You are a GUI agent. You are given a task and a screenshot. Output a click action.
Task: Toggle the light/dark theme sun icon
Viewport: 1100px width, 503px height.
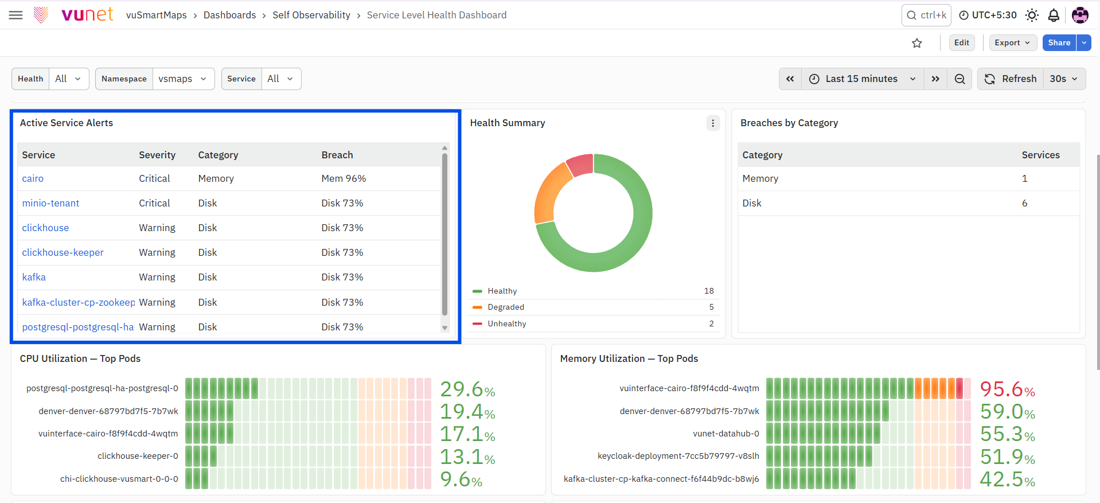pyautogui.click(x=1032, y=15)
